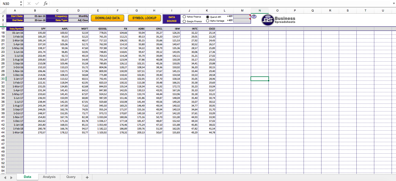Switch to the Analysis sheet tab
This screenshot has width=396, height=181.
pyautogui.click(x=49, y=177)
